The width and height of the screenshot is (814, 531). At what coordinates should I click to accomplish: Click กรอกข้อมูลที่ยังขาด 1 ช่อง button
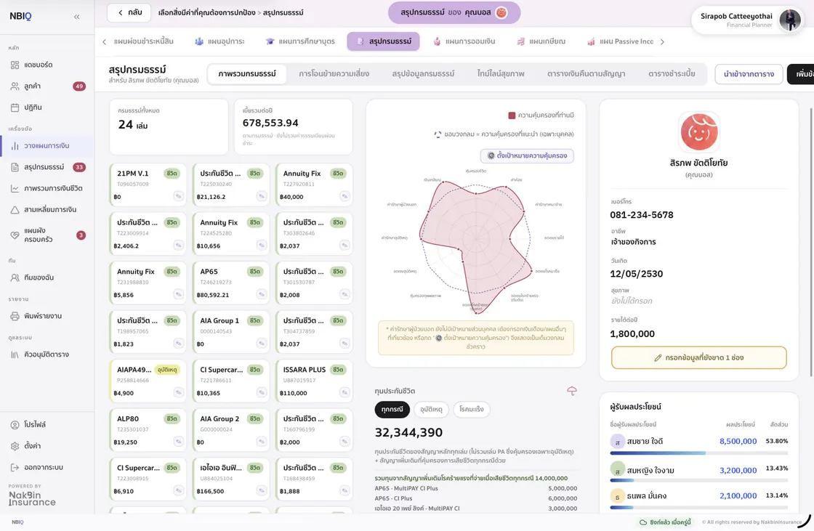698,357
